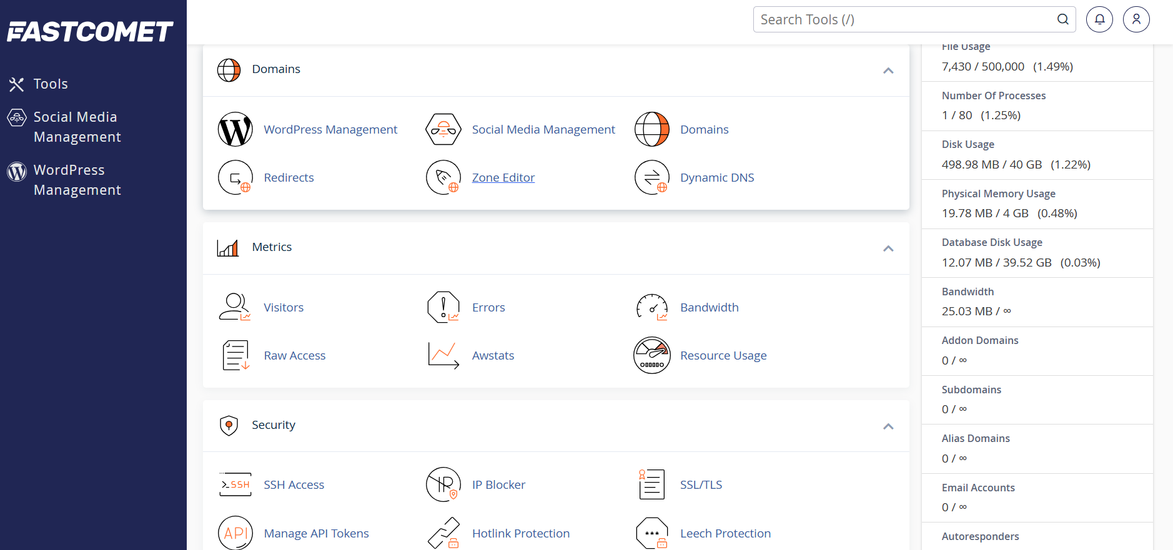
Task: Click the sidebar WordPress Management icon
Action: pos(17,171)
